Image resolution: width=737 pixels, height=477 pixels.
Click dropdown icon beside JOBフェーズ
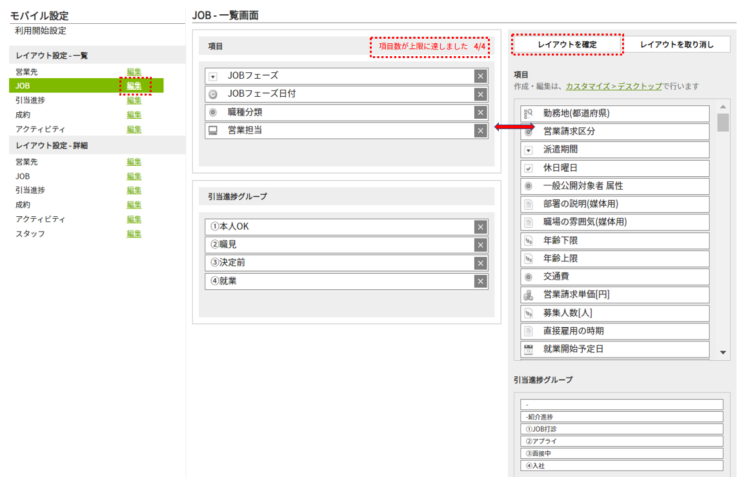coord(213,76)
